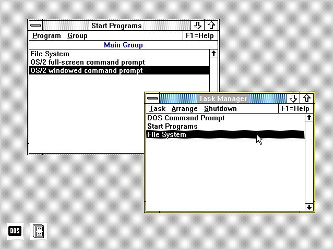This screenshot has height=250, width=334.
Task: Open the File System cabinet desktop icon
Action: (x=39, y=231)
